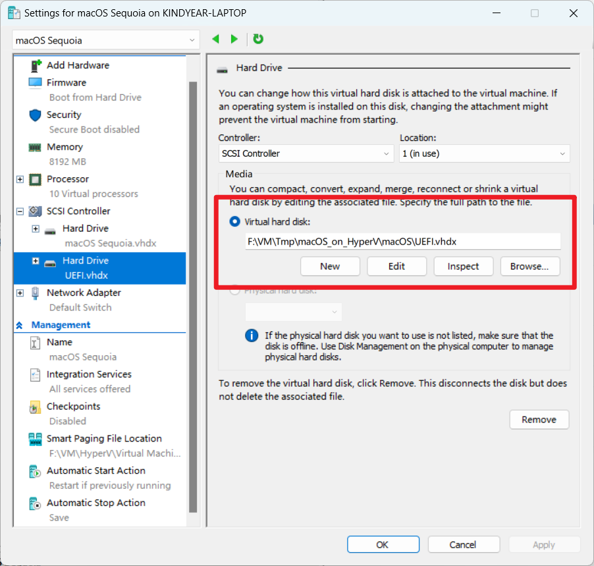Click the '10 Virtual processors' text
This screenshot has width=594, height=566.
(x=94, y=194)
